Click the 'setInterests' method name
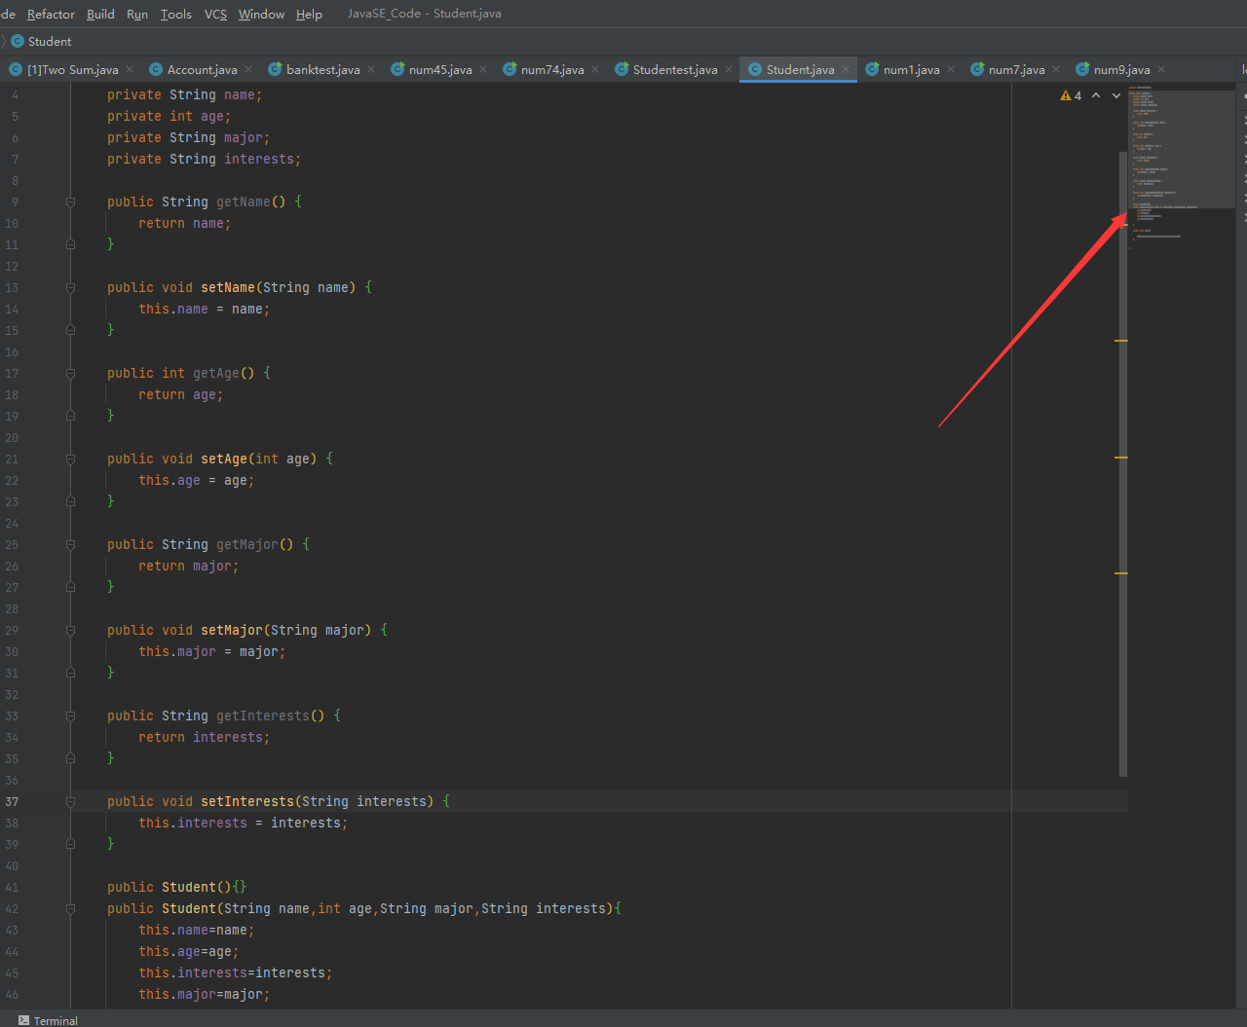The width and height of the screenshot is (1247, 1027). [247, 802]
